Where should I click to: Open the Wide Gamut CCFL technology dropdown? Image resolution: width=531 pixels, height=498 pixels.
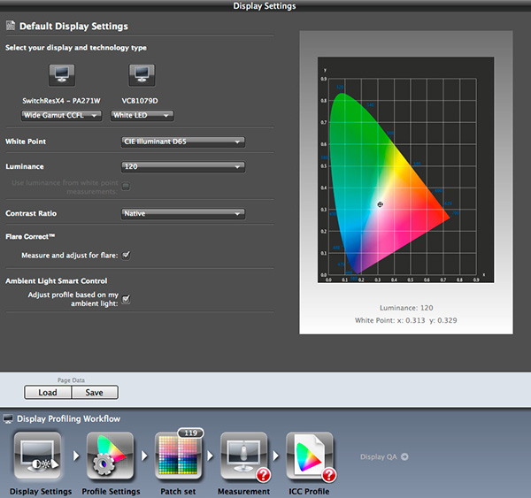click(x=61, y=115)
